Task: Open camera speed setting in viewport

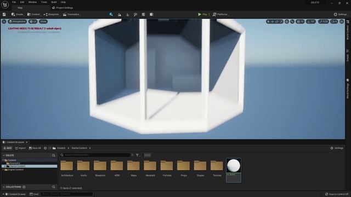Action: click(334, 21)
